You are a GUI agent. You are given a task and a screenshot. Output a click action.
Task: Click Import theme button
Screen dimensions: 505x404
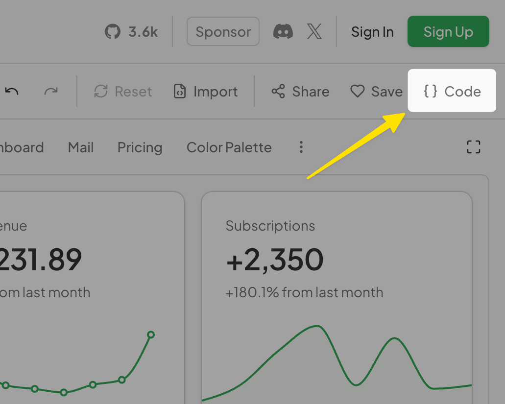point(206,92)
